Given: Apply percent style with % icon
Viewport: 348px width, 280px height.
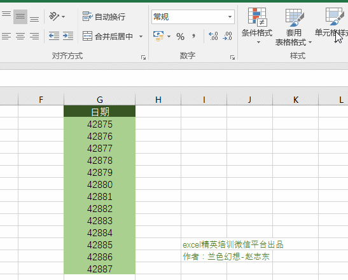Looking at the screenshot, I should click(x=180, y=37).
